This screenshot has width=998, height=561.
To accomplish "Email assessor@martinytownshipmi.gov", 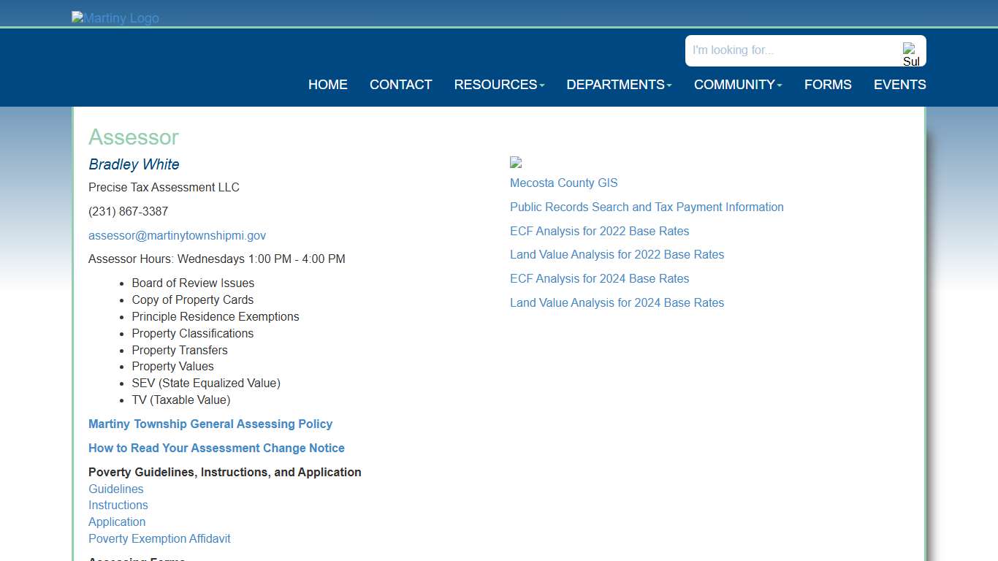I will tap(177, 235).
